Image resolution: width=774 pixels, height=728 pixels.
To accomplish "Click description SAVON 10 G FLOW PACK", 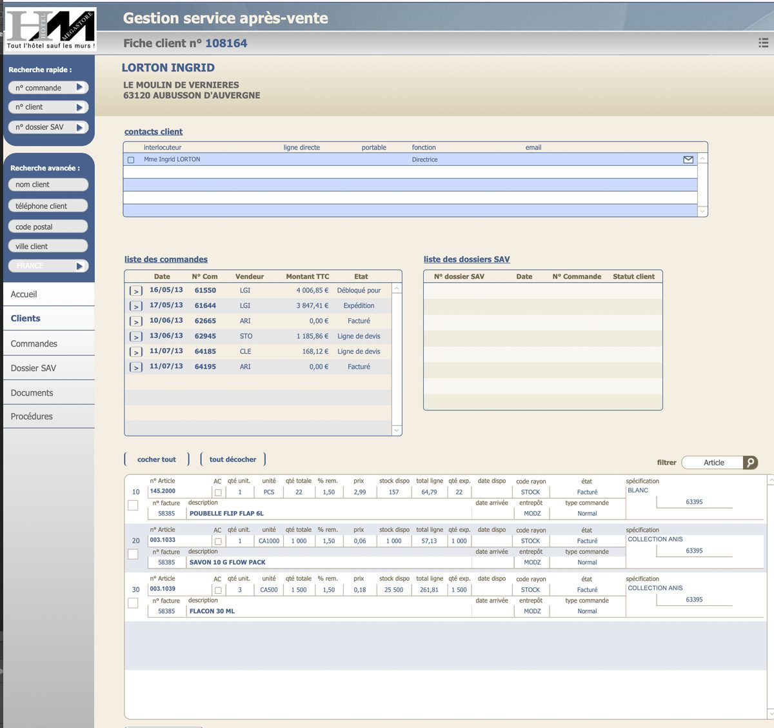I will 228,562.
